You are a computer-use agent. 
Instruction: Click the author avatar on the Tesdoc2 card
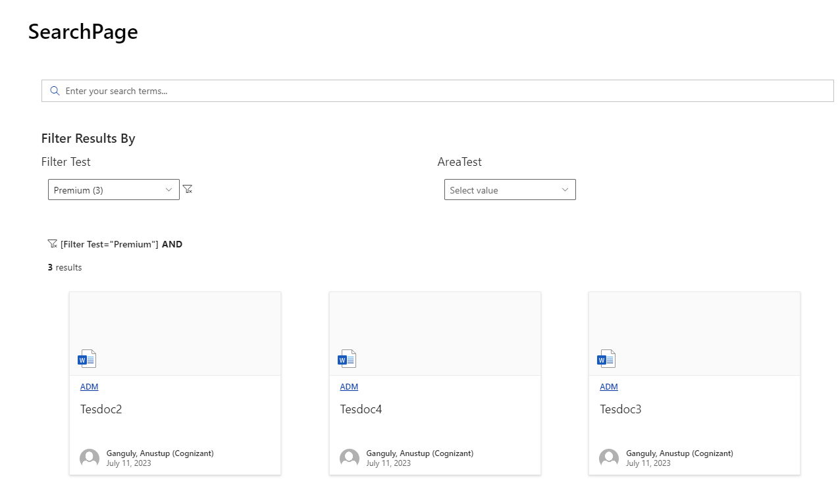[90, 457]
